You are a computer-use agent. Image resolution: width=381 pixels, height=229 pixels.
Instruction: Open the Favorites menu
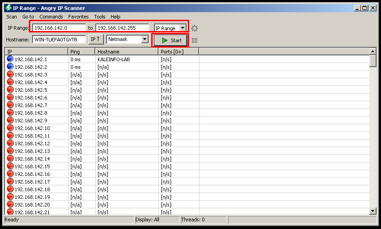(78, 17)
